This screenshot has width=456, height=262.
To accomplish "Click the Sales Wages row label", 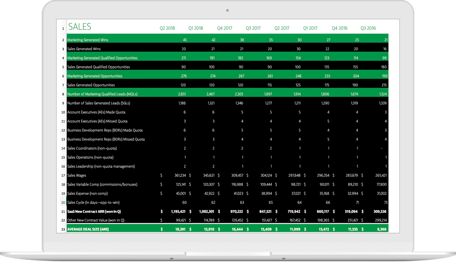I will tap(77, 175).
